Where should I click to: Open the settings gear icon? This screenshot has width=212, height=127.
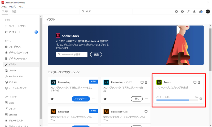tap(176, 12)
